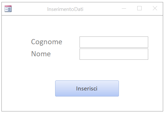Click the Access form icon in title bar

click(8, 9)
